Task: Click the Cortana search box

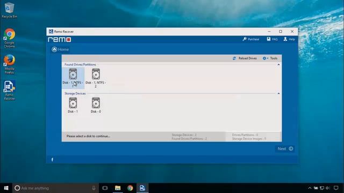Action: point(55,188)
